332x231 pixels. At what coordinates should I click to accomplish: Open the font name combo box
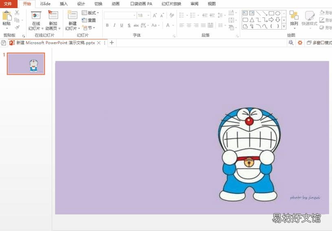(x=120, y=15)
